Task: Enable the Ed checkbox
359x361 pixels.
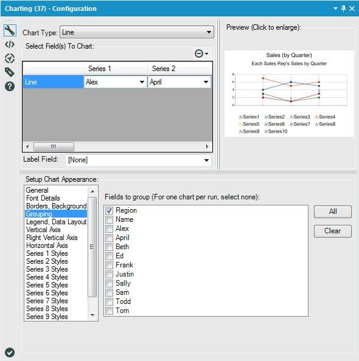Action: pyautogui.click(x=109, y=256)
